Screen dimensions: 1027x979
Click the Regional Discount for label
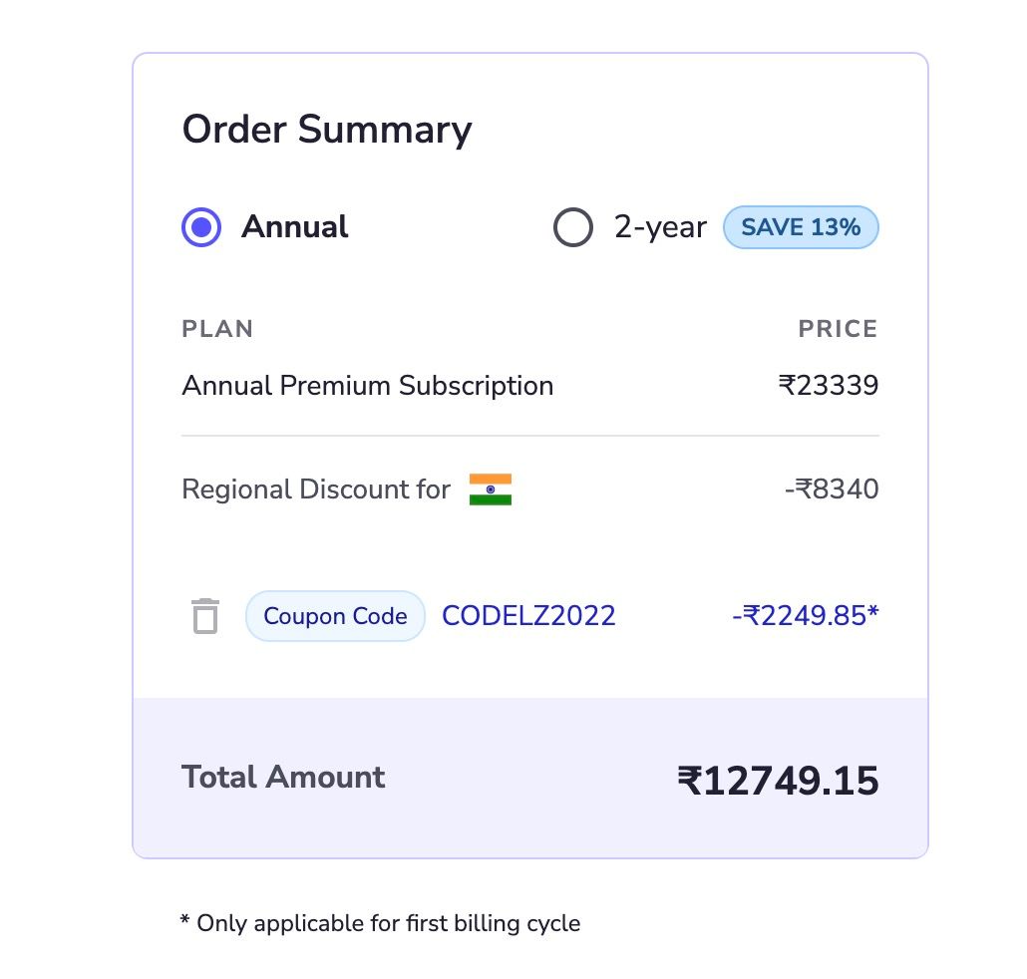(316, 489)
